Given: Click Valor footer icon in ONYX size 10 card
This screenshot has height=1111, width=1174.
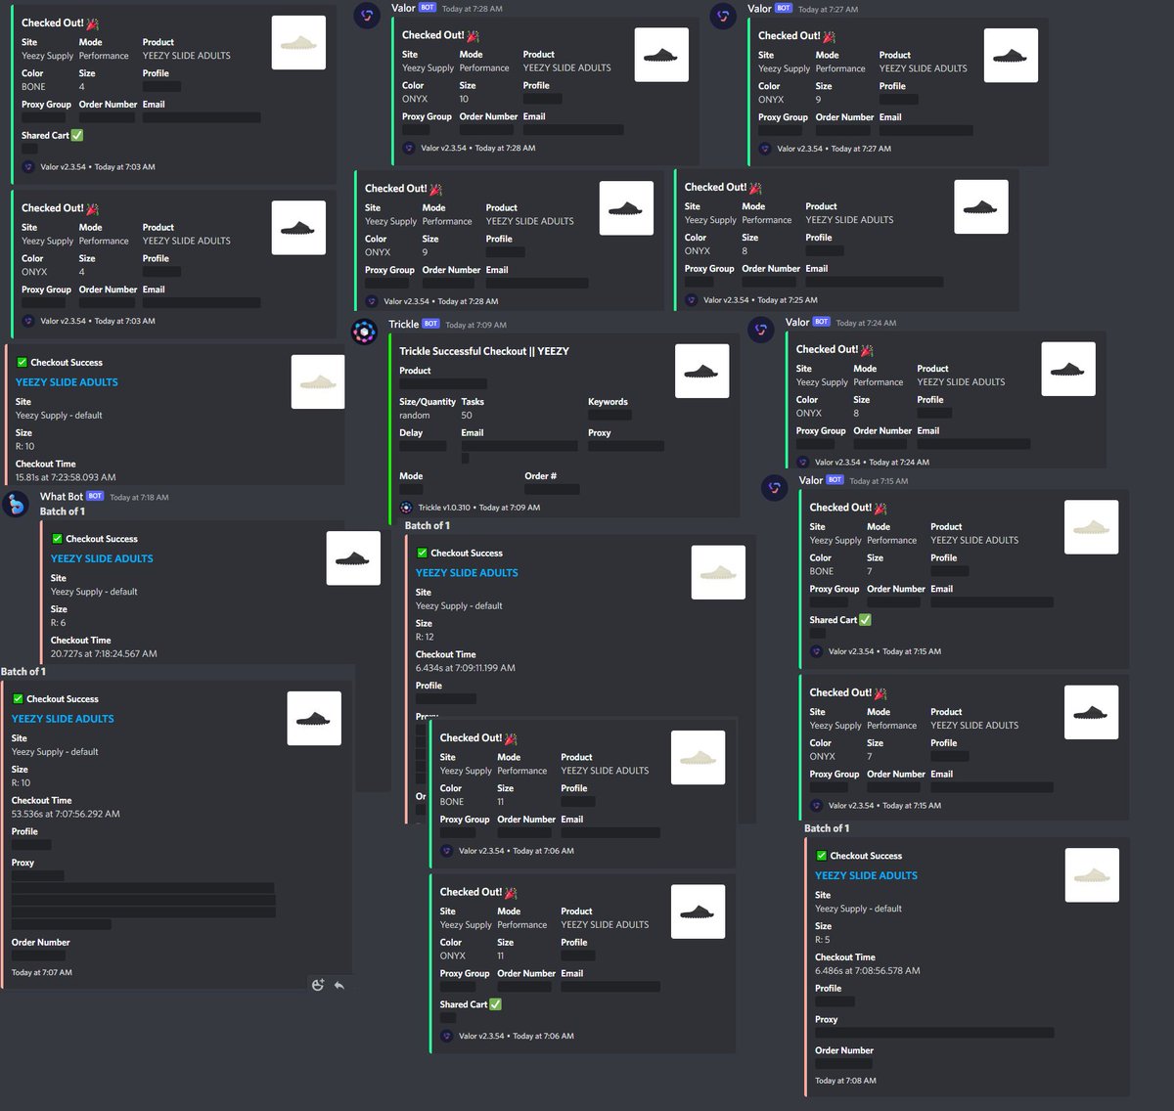Looking at the screenshot, I should click(x=409, y=148).
